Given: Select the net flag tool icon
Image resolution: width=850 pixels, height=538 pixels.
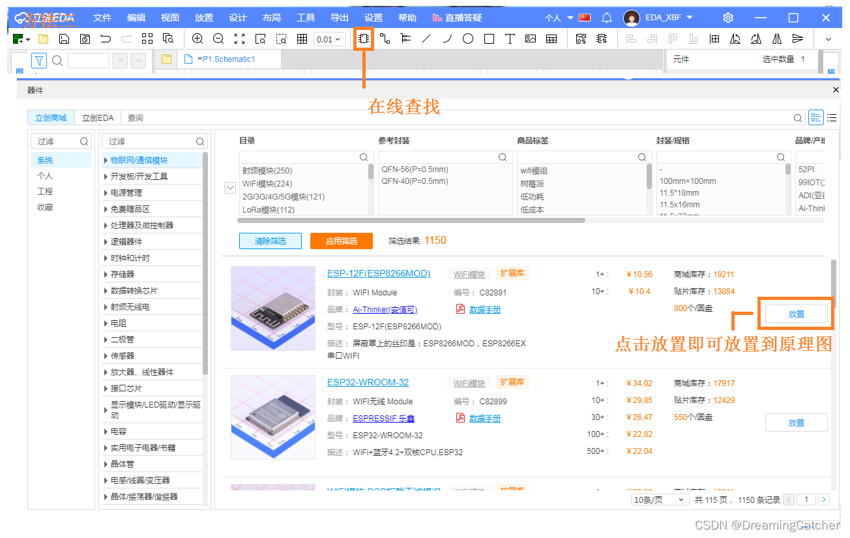Looking at the screenshot, I should (405, 39).
